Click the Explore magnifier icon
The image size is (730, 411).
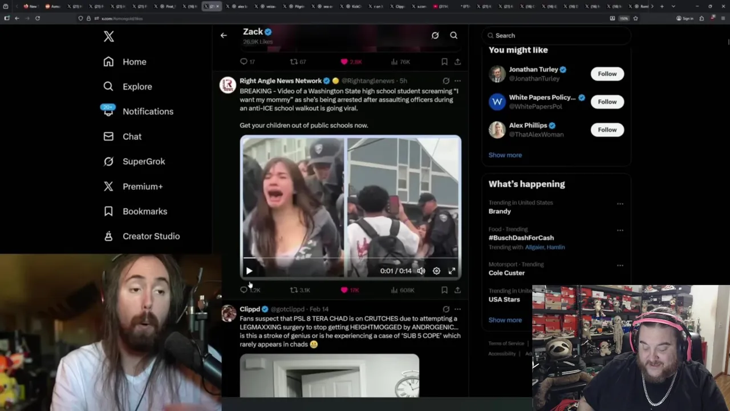coord(108,87)
